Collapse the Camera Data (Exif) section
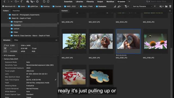Image resolution: width=174 pixels, height=98 pixels. point(3,59)
